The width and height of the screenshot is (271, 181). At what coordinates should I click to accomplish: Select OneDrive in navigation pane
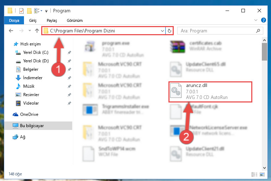click(29, 114)
